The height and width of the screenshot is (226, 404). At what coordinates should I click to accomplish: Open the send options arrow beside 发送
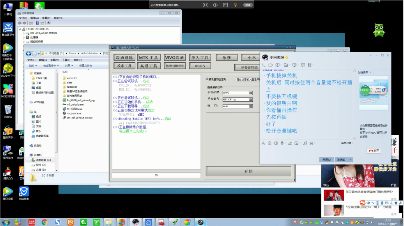coord(351,160)
